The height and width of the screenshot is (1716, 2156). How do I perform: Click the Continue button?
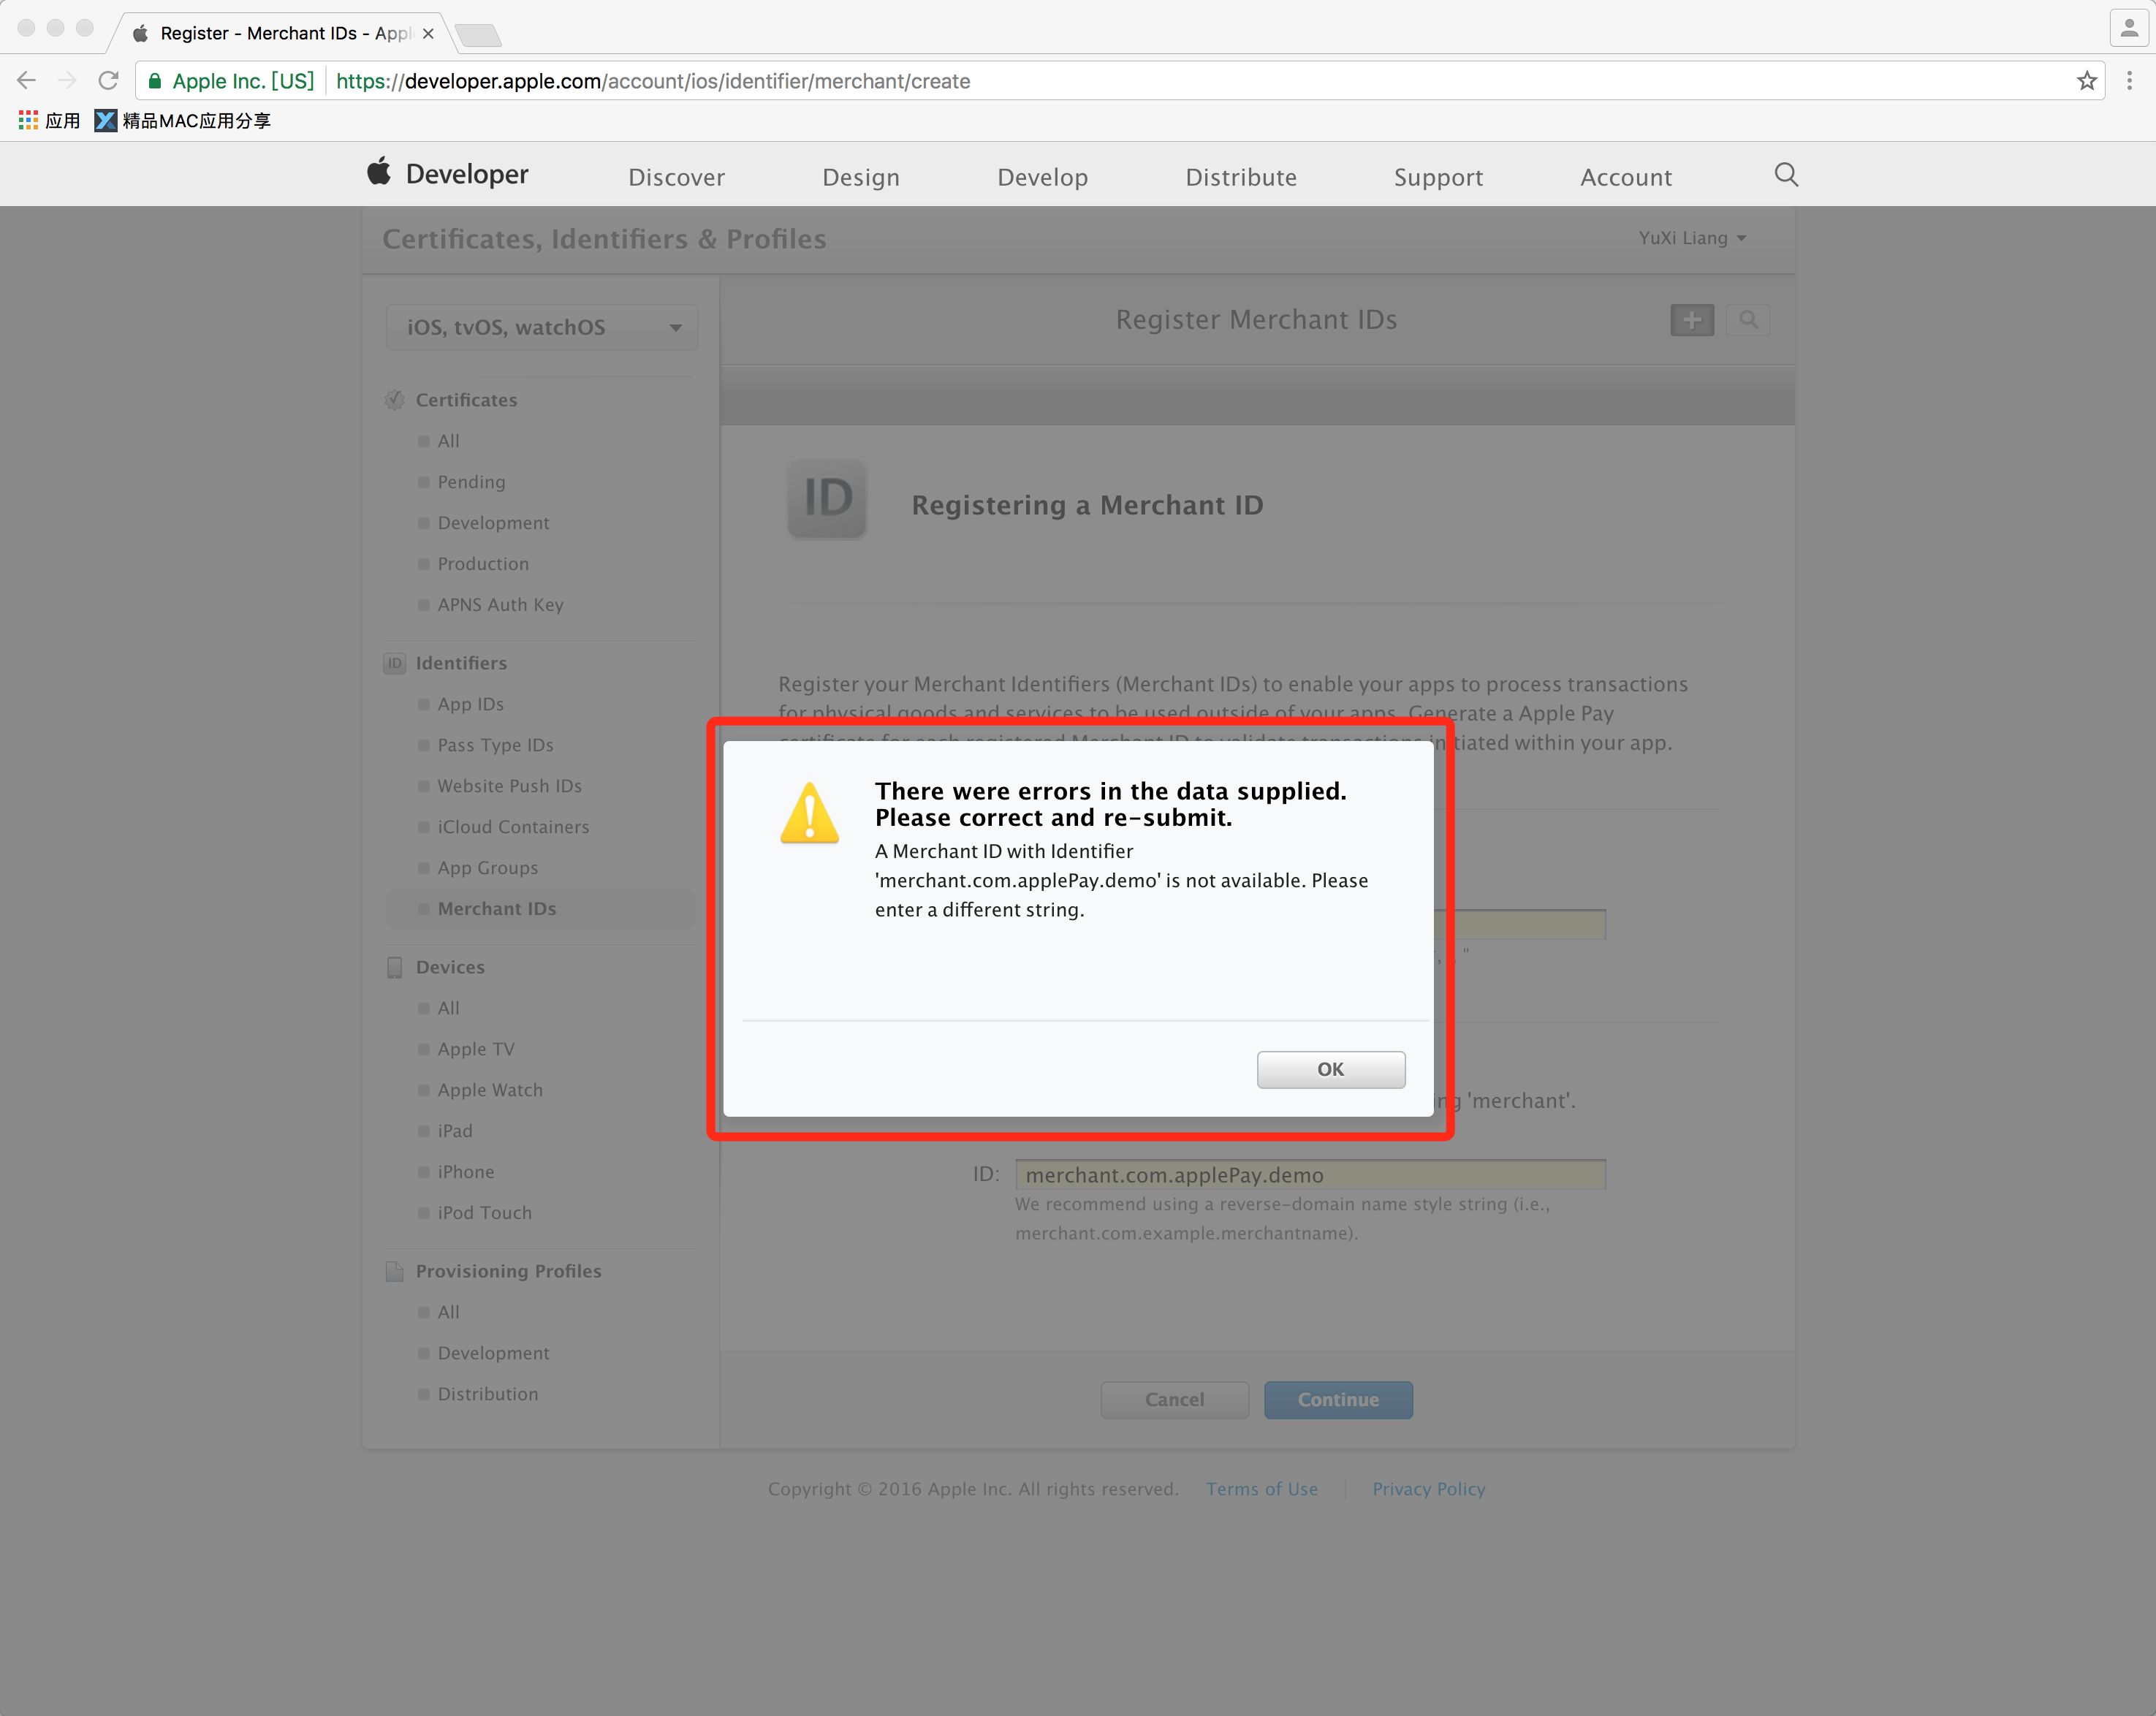(1338, 1399)
